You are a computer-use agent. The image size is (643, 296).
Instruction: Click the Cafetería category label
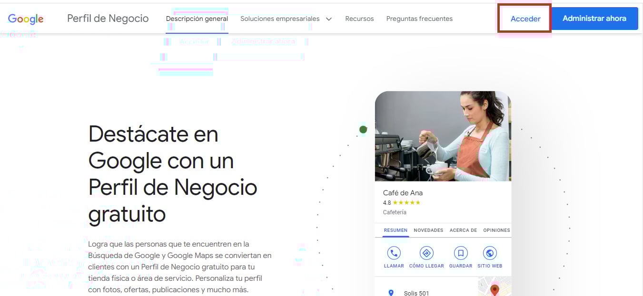pyautogui.click(x=395, y=212)
